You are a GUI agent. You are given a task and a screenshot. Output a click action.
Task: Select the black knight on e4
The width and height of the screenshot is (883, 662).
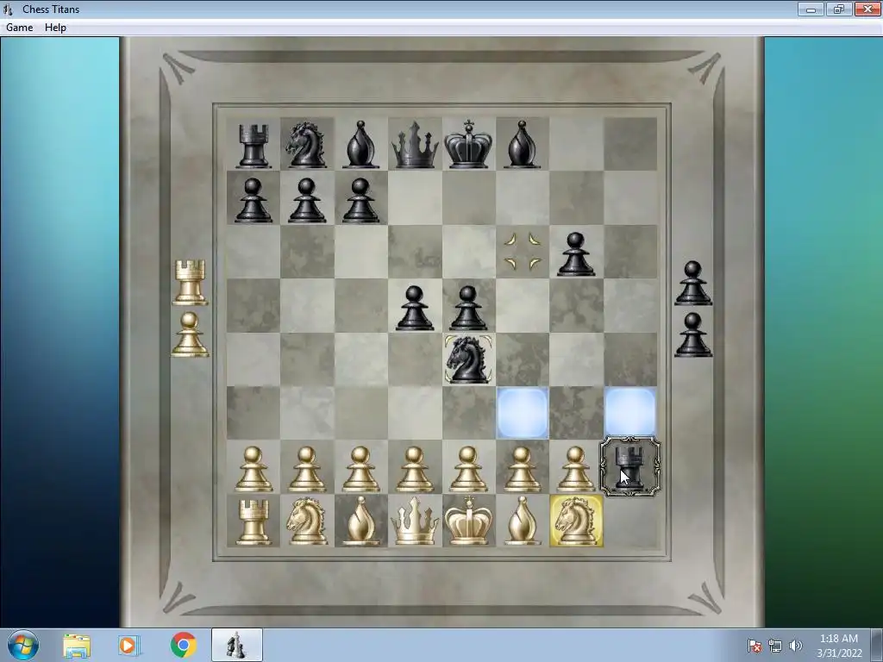[468, 359]
